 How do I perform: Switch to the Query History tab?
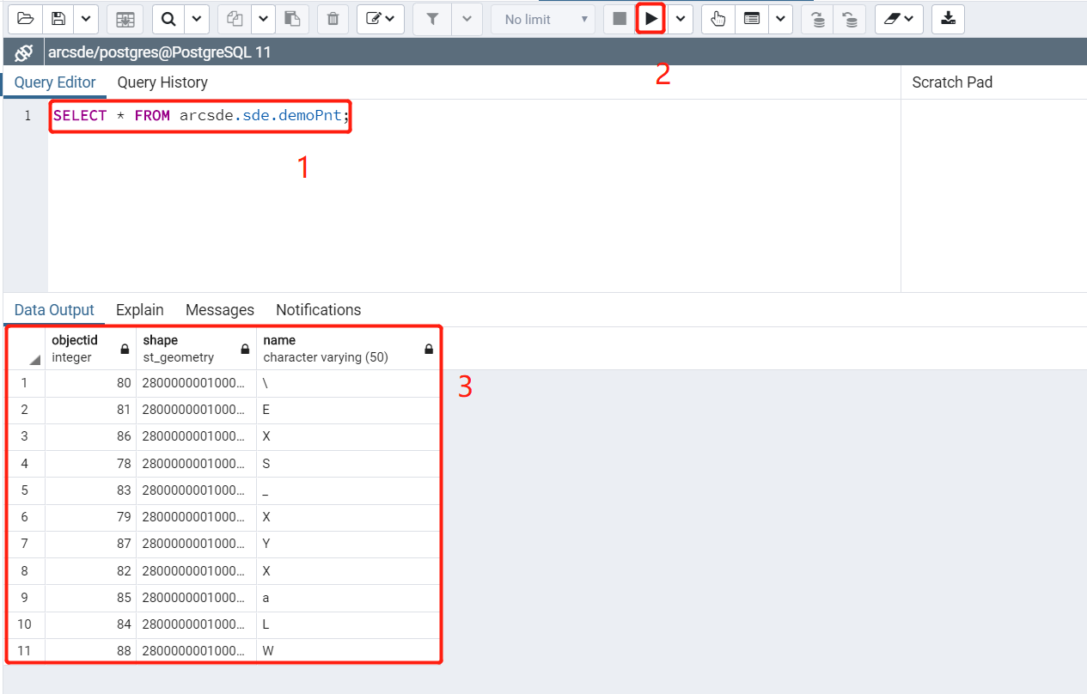[162, 82]
